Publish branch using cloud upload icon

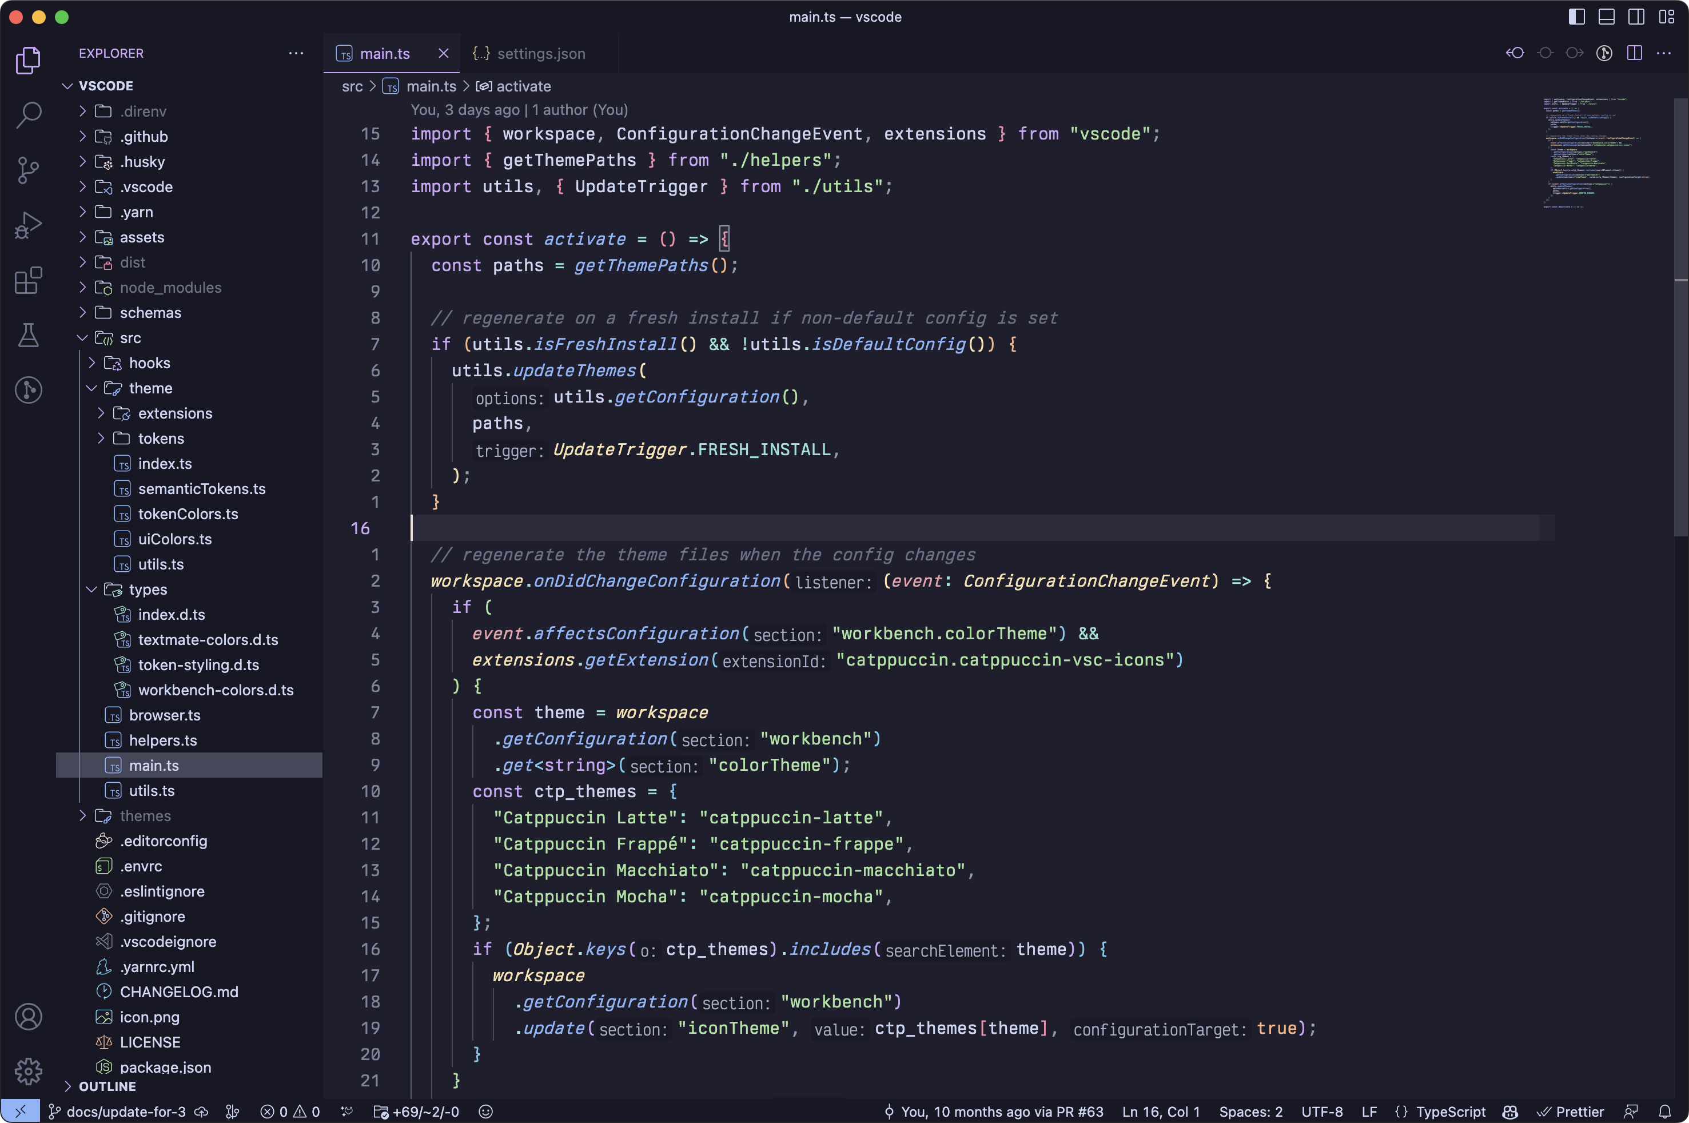(x=202, y=1112)
